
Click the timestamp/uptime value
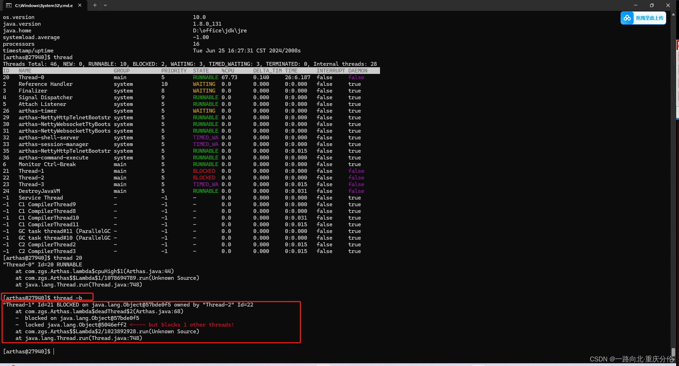tap(247, 51)
